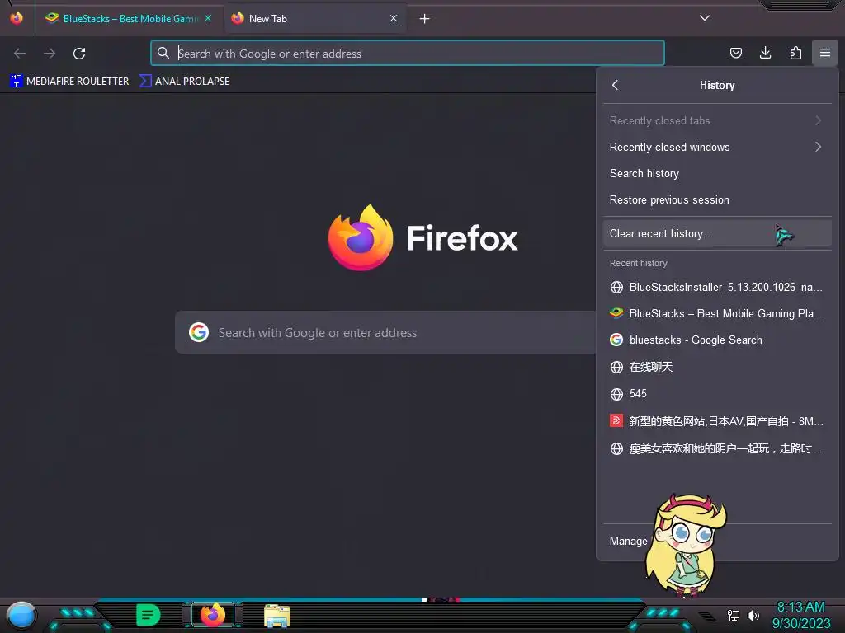Open the Downloads panel
The width and height of the screenshot is (845, 633).
765,53
